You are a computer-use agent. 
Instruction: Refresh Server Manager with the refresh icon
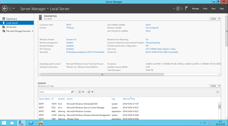(178, 9)
